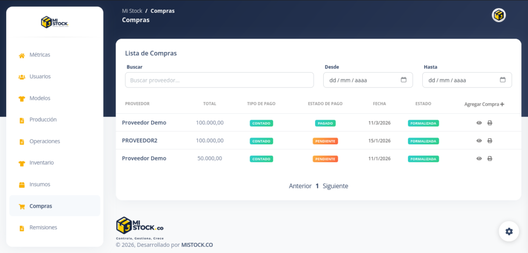Show PROVEEDOR2 purchase via eye icon
This screenshot has width=528, height=253.
(479, 141)
